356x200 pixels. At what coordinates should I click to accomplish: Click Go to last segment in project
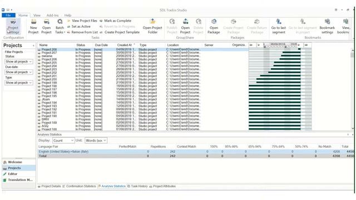pyautogui.click(x=303, y=27)
